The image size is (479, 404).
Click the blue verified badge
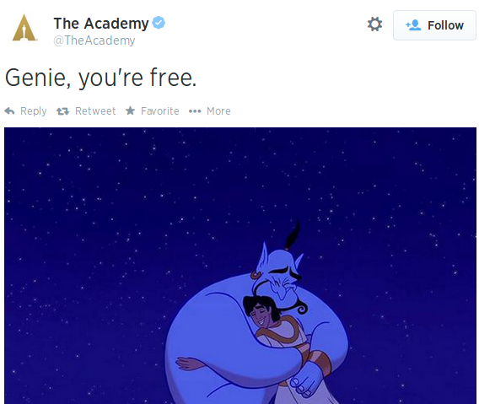tap(159, 23)
